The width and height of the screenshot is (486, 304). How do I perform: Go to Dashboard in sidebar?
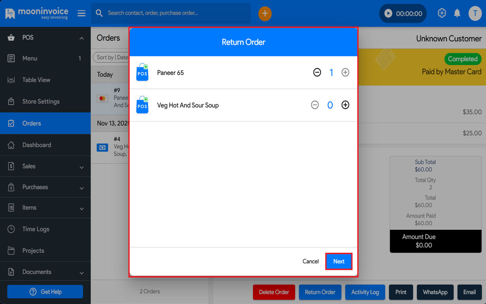pos(36,145)
